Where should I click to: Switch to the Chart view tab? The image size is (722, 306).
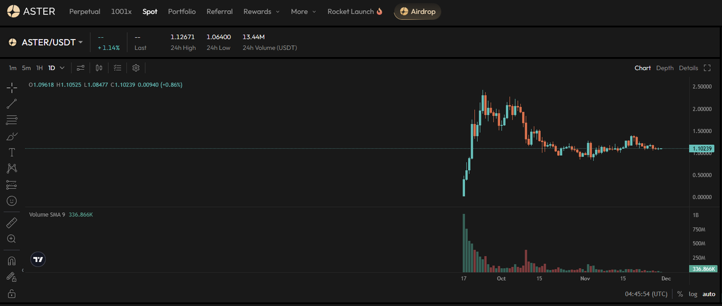pyautogui.click(x=643, y=68)
